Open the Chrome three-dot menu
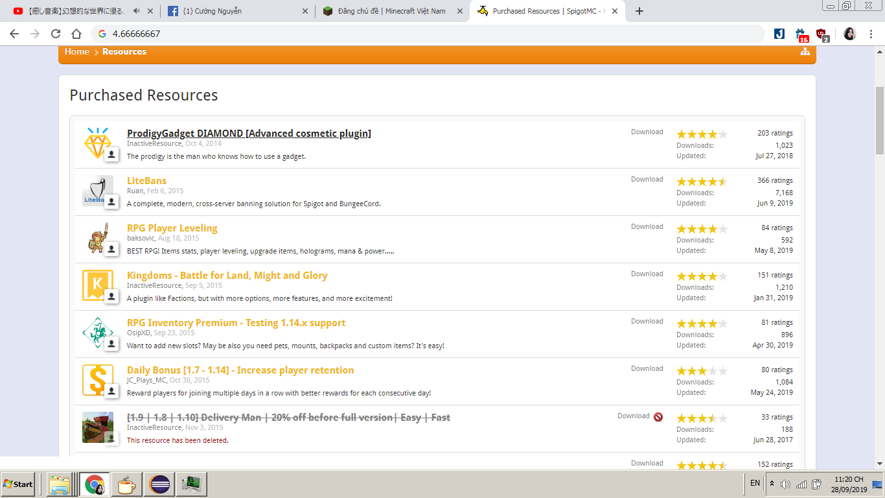Screen dimensions: 885x498 pyautogui.click(x=870, y=34)
